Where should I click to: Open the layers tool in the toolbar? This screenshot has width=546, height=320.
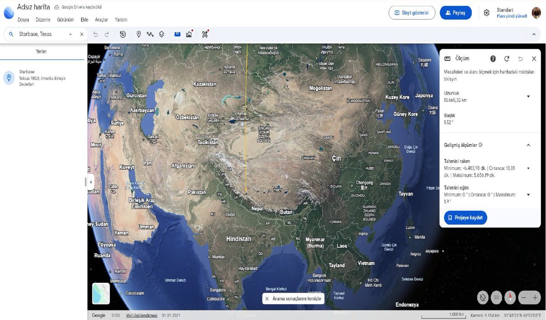click(162, 34)
